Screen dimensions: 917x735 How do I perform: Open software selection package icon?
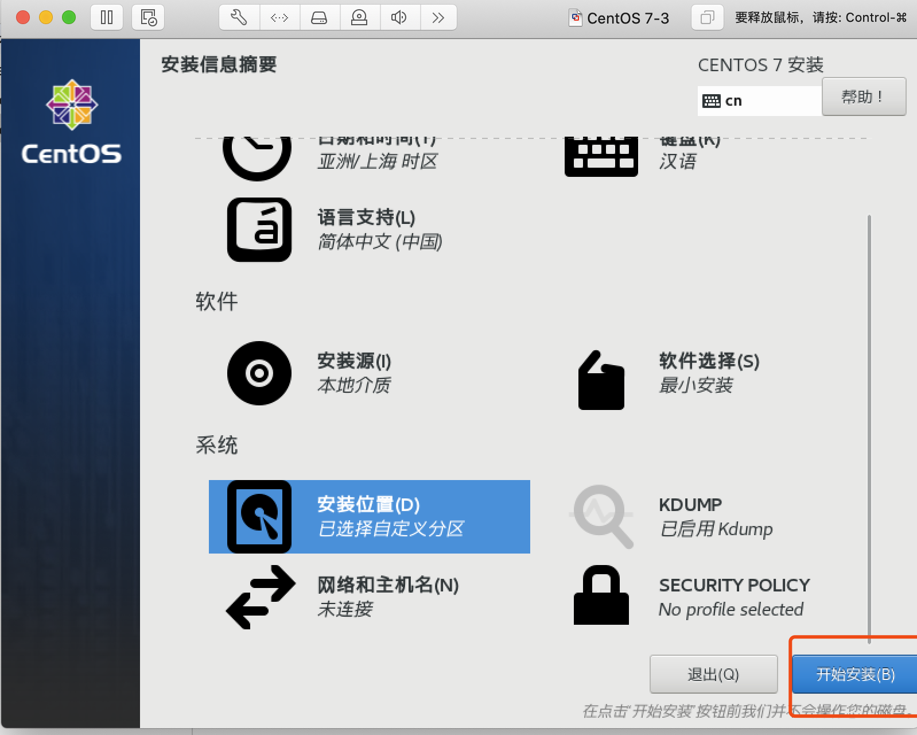(x=601, y=380)
